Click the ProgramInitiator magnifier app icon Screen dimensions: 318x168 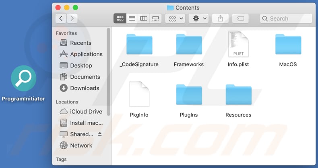[24, 78]
